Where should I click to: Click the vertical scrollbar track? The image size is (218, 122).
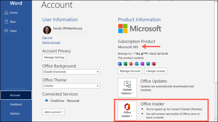click(x=216, y=100)
